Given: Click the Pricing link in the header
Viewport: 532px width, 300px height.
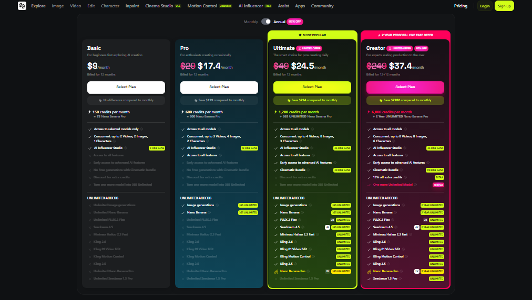Looking at the screenshot, I should coord(461,6).
